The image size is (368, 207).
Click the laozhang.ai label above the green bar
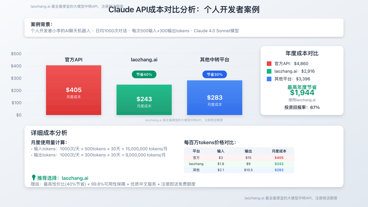[144, 60]
